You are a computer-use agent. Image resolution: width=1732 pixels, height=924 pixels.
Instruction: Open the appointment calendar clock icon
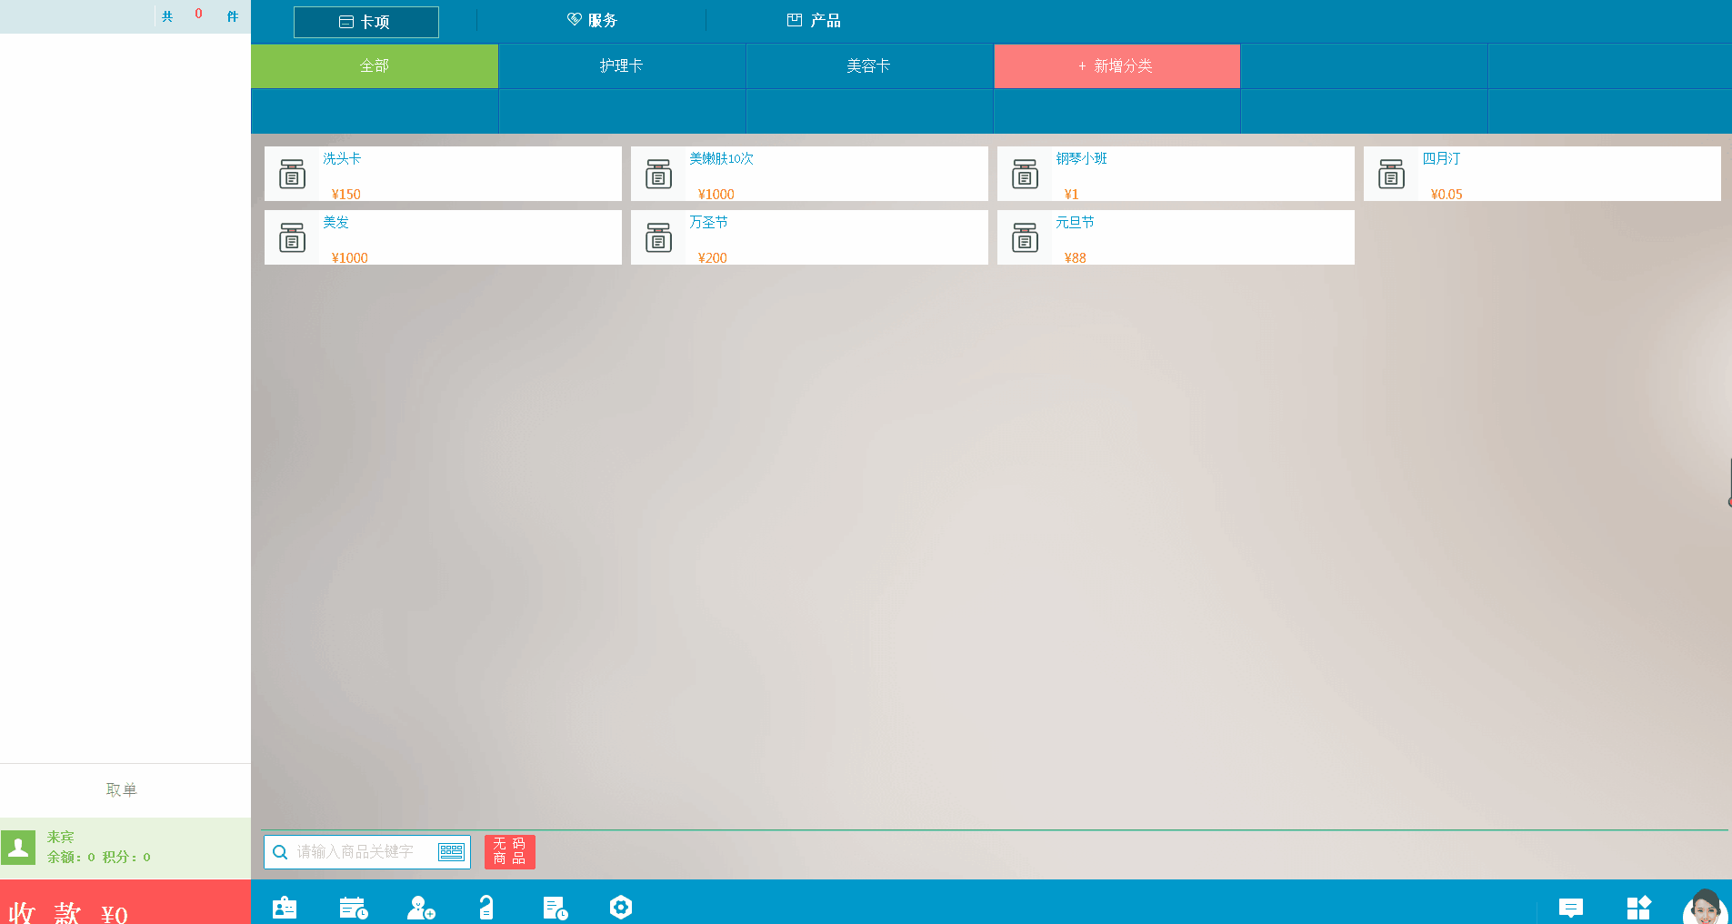point(354,908)
